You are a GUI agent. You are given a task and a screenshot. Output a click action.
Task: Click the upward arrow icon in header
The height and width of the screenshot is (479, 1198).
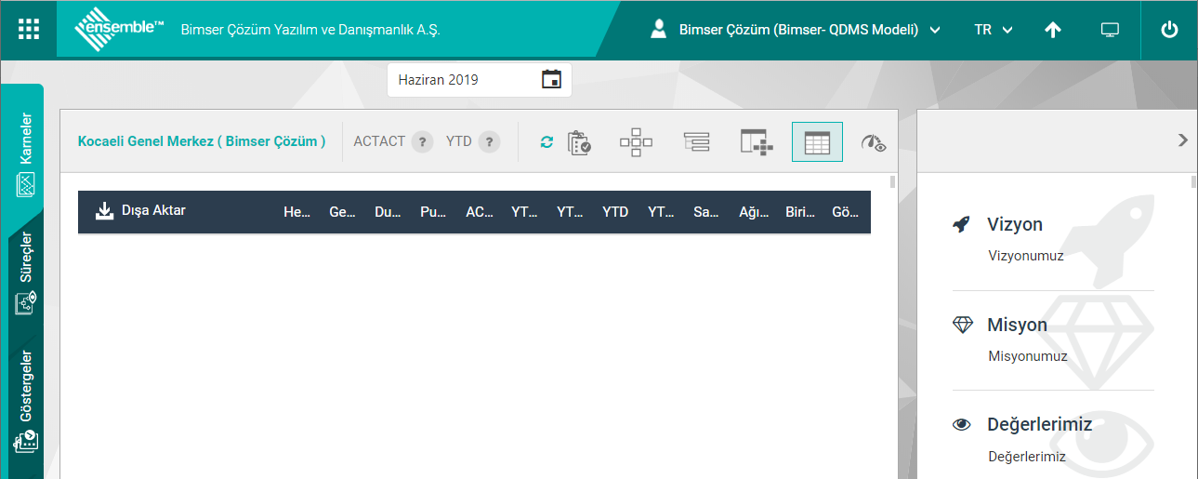1052,30
